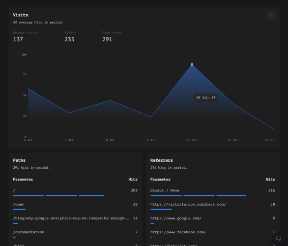The height and width of the screenshot is (246, 288).
Task: Click the Referrers Parameter column header
Action: tap(160, 180)
